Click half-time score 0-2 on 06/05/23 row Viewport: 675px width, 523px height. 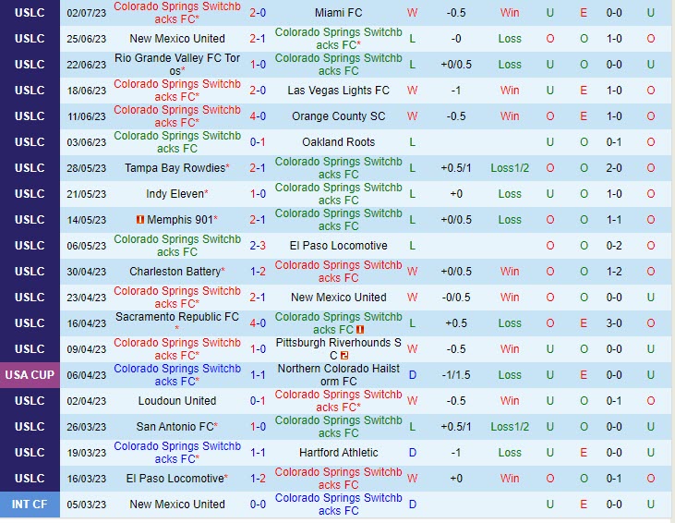[x=614, y=246]
